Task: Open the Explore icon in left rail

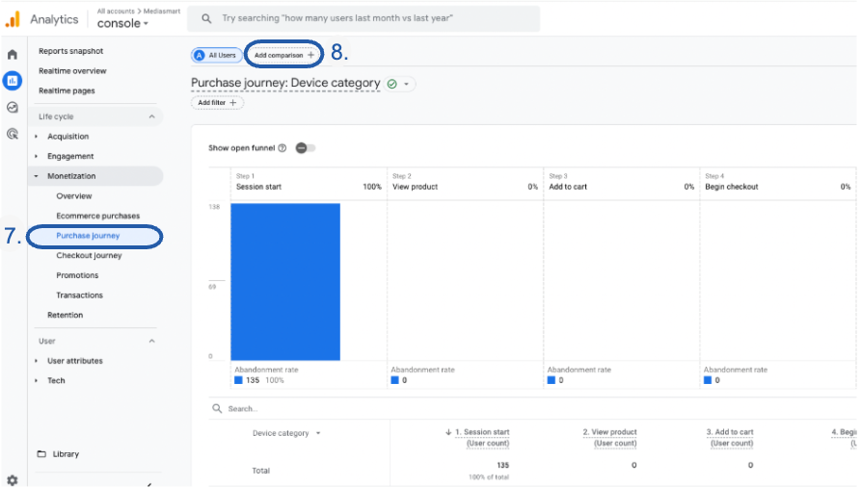Action: (13, 108)
